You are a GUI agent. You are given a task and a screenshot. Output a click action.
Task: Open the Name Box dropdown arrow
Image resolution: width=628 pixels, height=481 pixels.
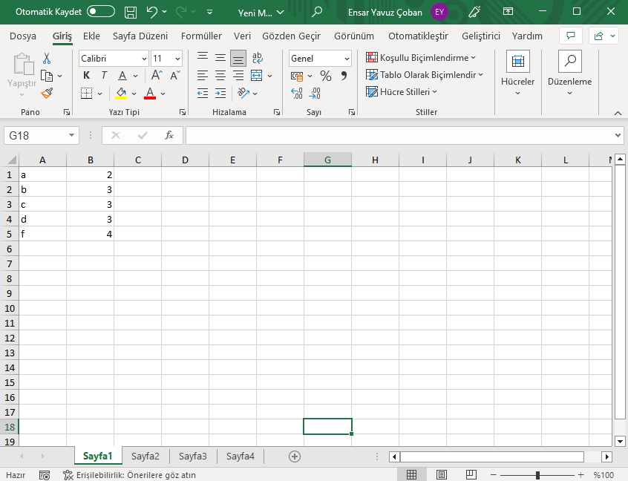pyautogui.click(x=71, y=135)
